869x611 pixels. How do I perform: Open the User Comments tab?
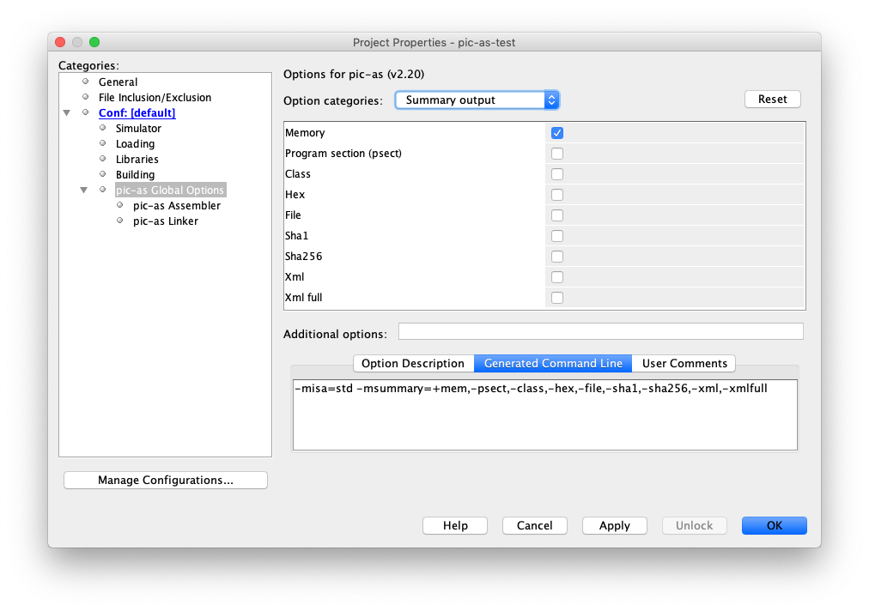[x=684, y=364]
